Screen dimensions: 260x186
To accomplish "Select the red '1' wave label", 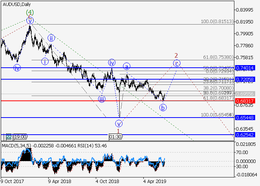I will click(118, 131).
